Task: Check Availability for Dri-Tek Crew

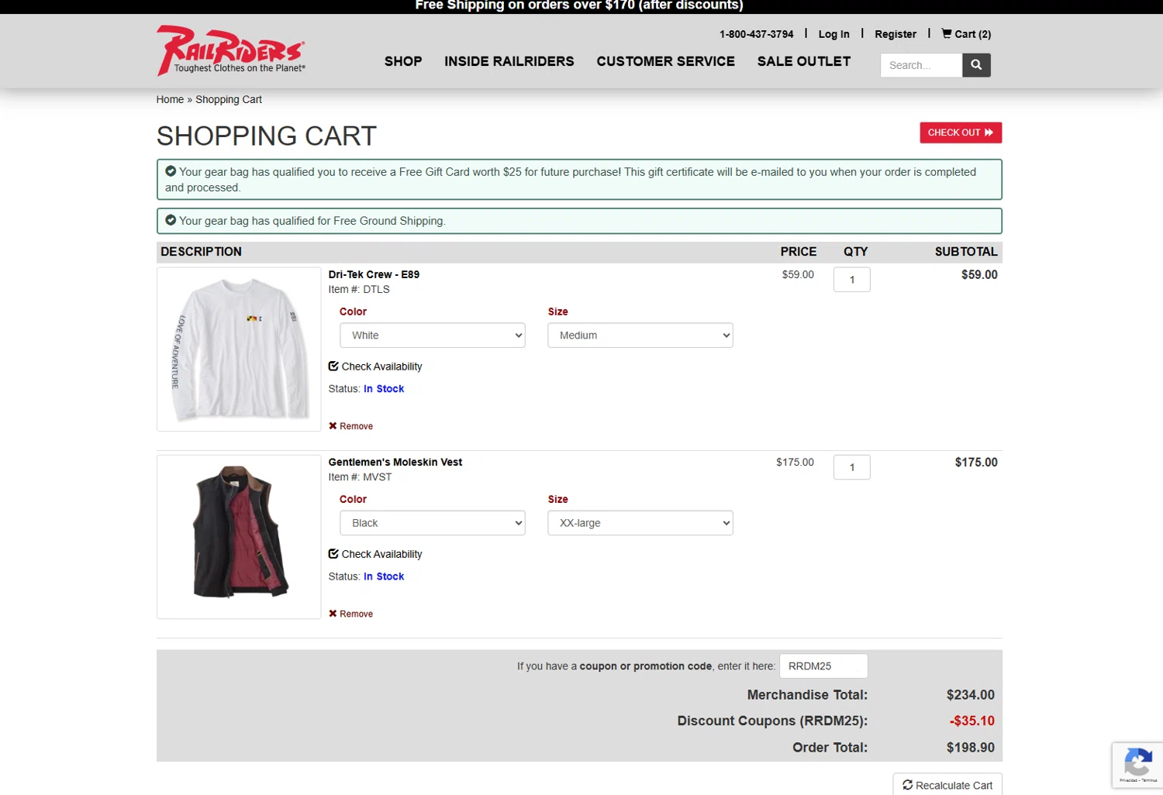Action: click(x=375, y=367)
